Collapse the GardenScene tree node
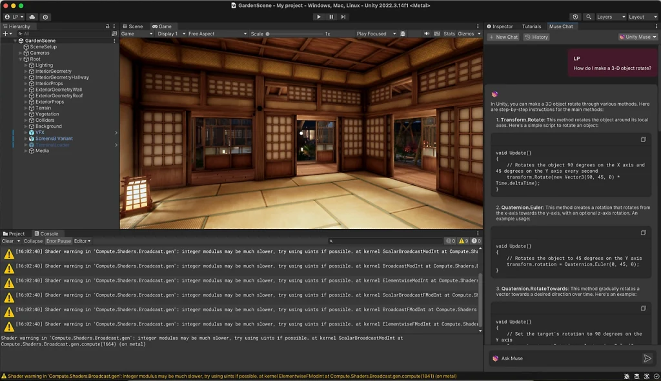Image resolution: width=661 pixels, height=381 pixels. pos(15,41)
